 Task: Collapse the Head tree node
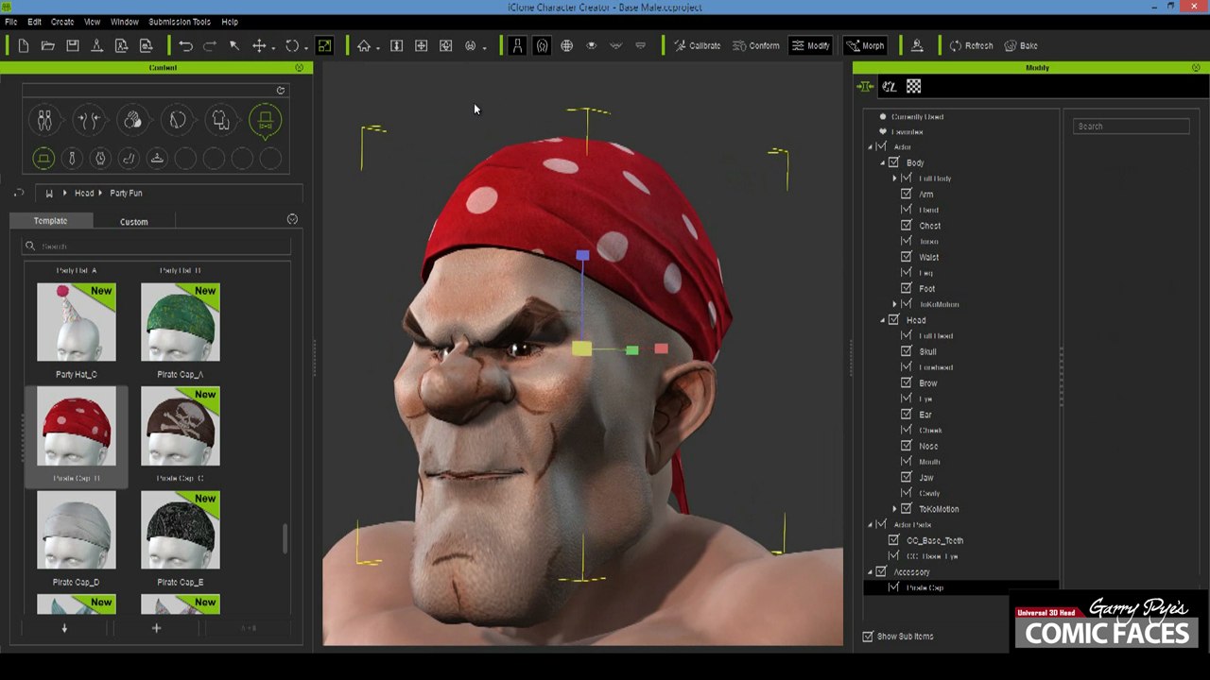click(x=883, y=320)
